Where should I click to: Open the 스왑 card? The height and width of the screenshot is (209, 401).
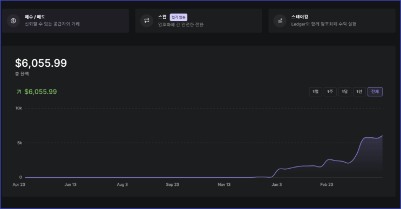click(199, 20)
